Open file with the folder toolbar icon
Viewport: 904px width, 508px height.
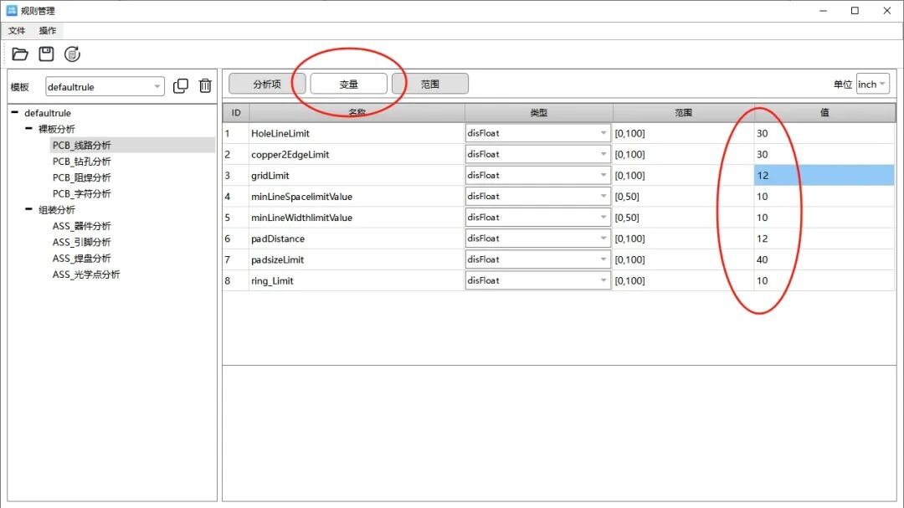pos(20,54)
